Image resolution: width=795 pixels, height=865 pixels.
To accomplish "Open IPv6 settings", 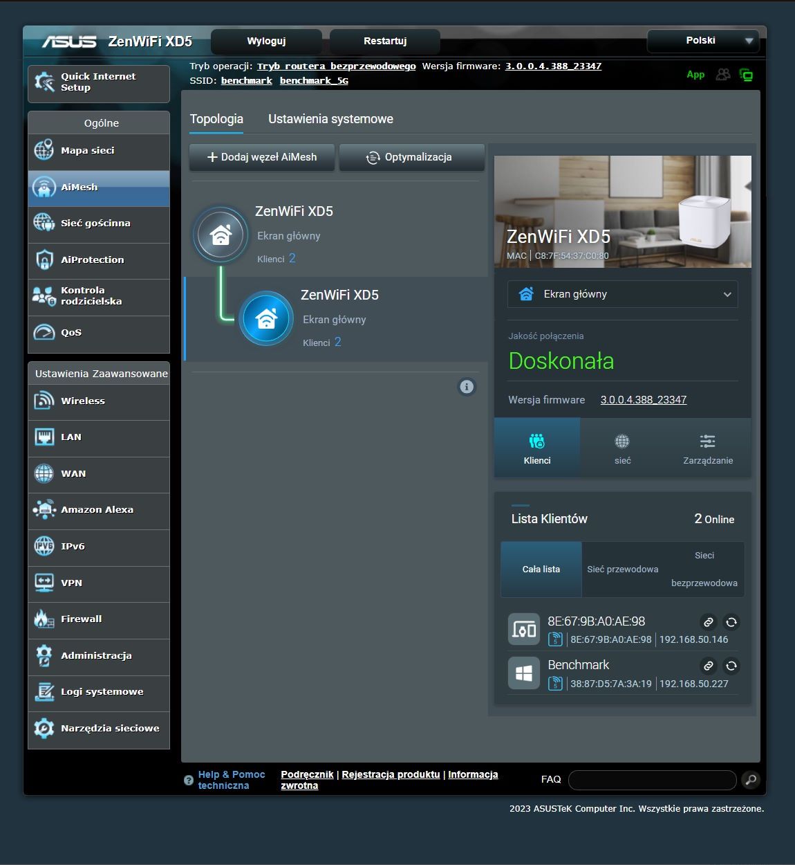I will click(x=99, y=547).
